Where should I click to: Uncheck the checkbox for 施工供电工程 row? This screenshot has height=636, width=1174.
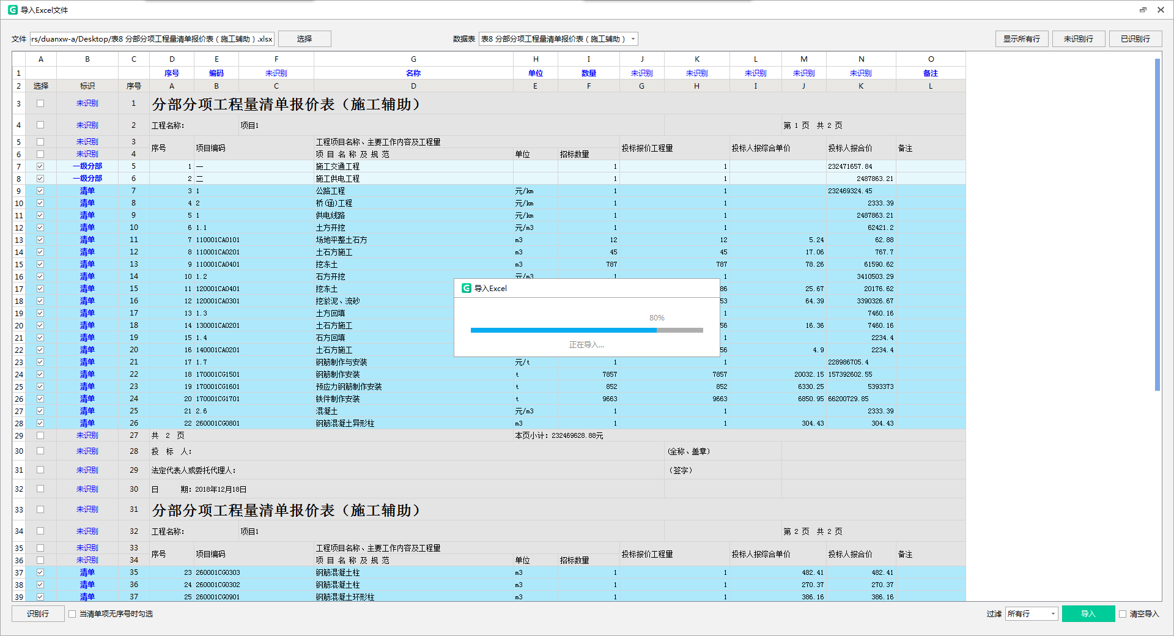[x=40, y=179]
